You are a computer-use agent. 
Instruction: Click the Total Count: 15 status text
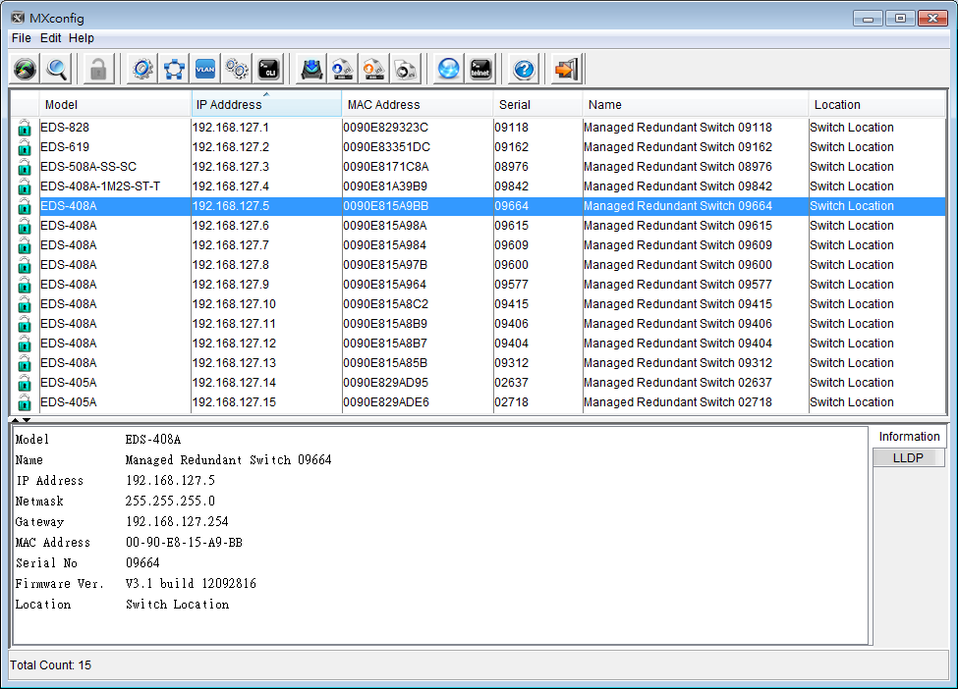click(51, 665)
